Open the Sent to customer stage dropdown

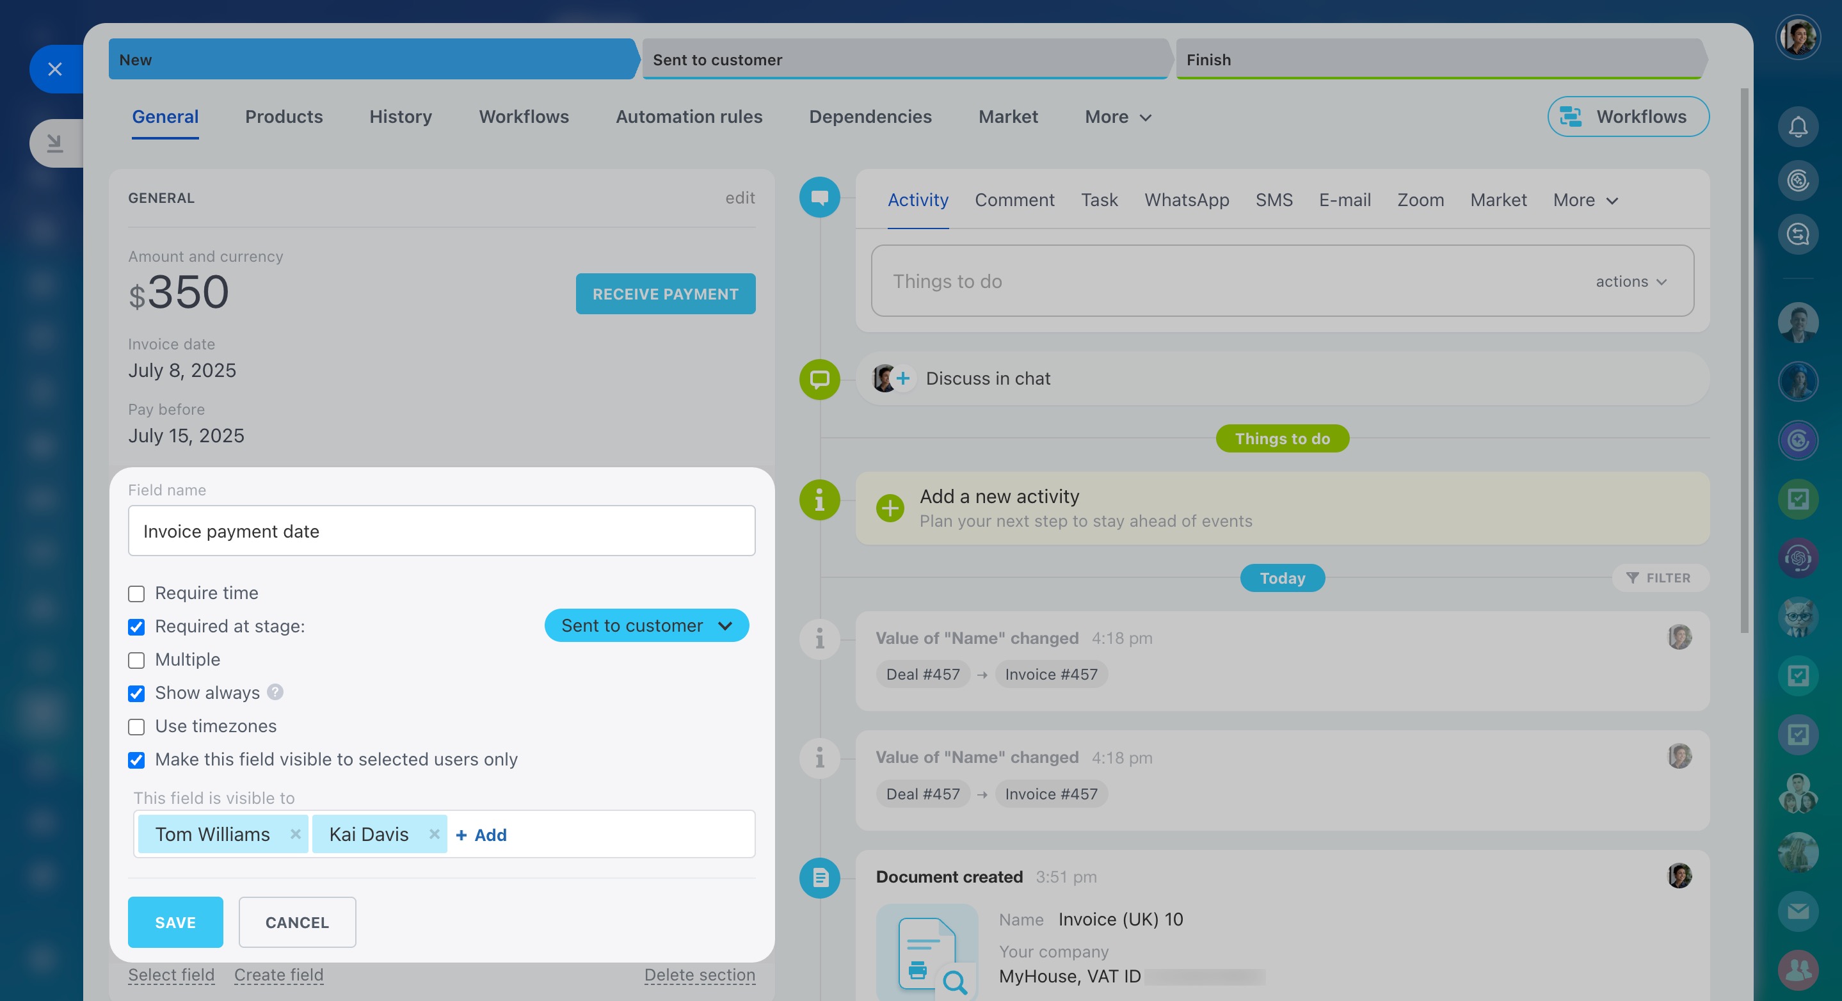pos(646,626)
